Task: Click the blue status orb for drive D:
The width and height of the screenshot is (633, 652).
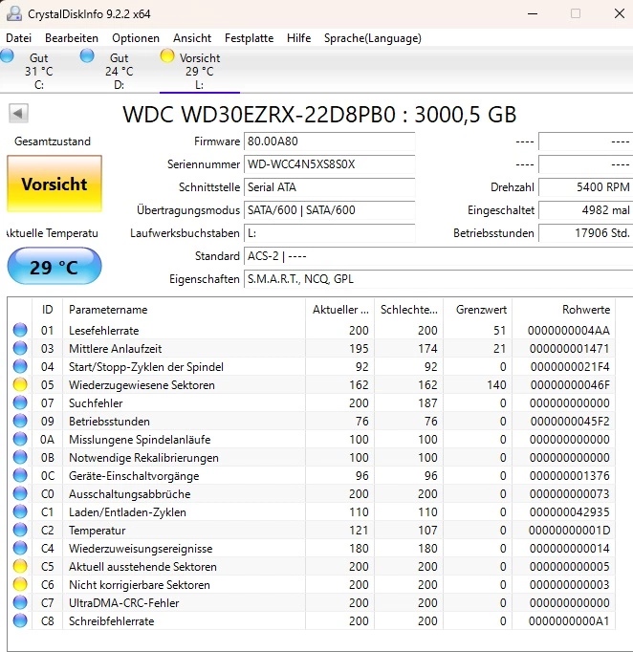Action: point(87,55)
